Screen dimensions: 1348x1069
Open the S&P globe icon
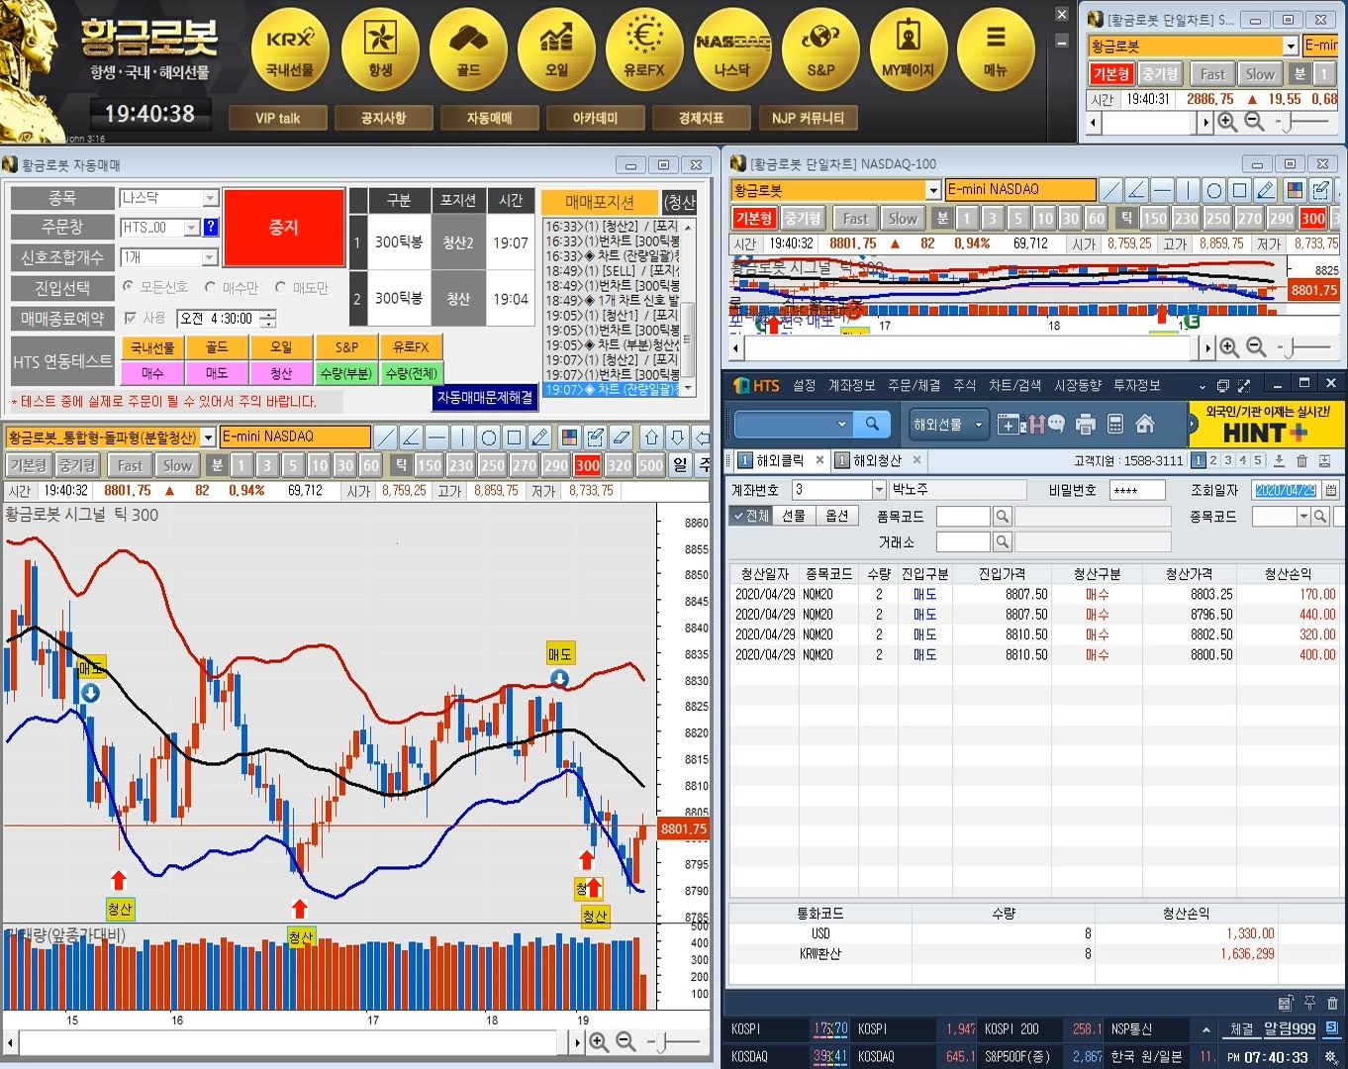pos(820,49)
